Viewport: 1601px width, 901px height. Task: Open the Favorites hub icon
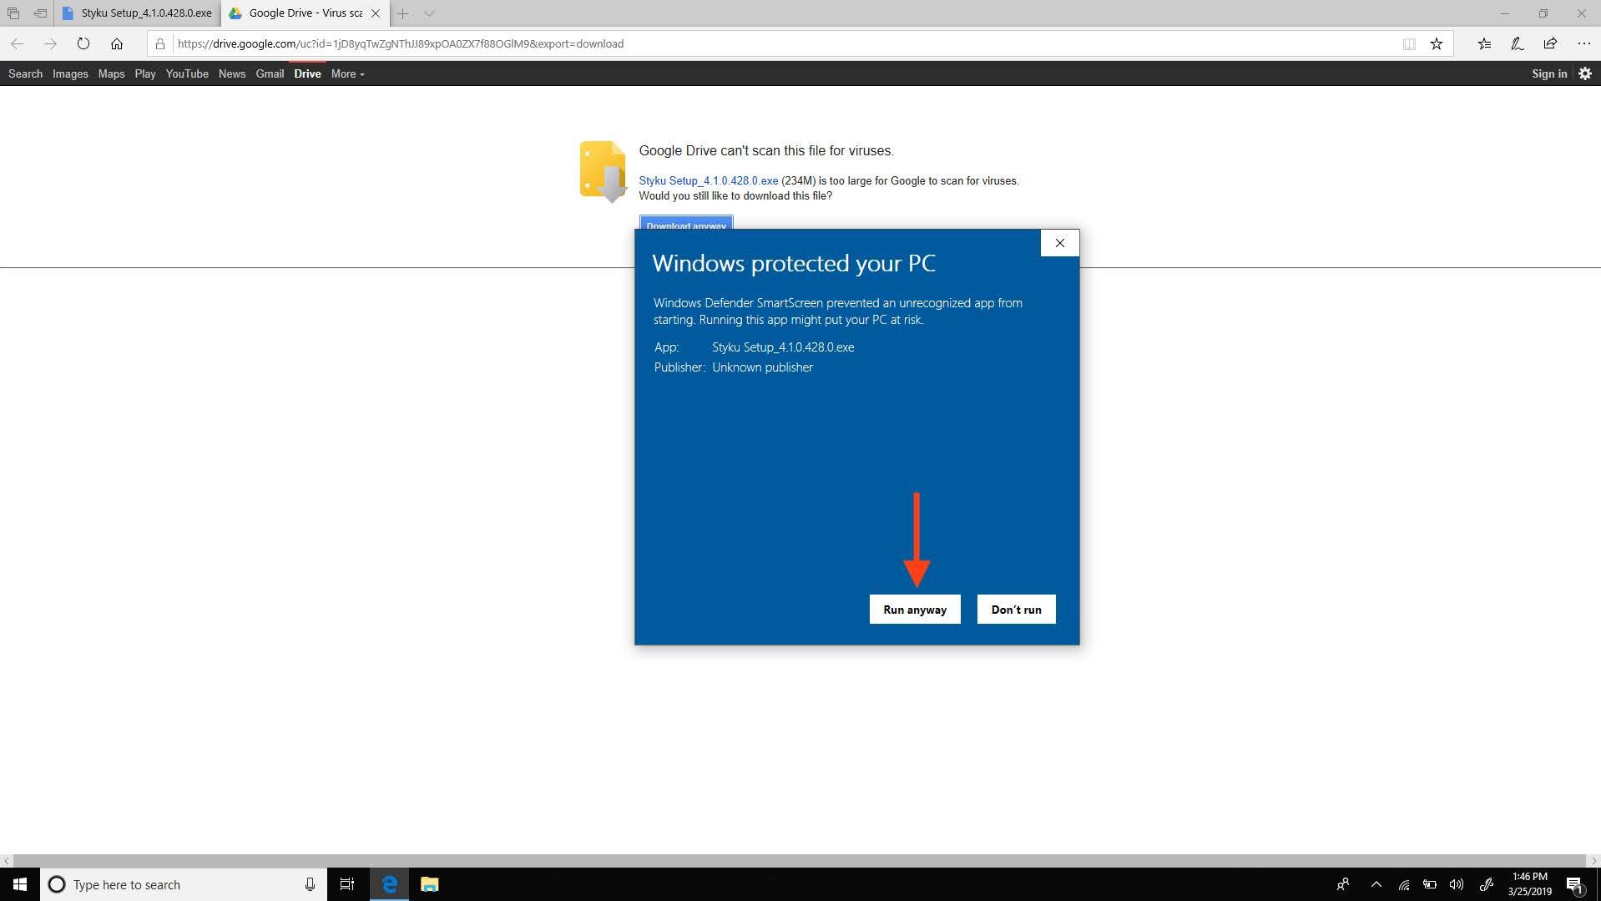coord(1484,43)
